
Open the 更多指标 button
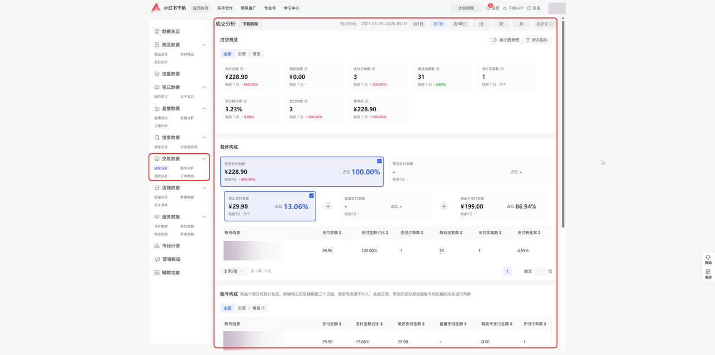(x=536, y=40)
